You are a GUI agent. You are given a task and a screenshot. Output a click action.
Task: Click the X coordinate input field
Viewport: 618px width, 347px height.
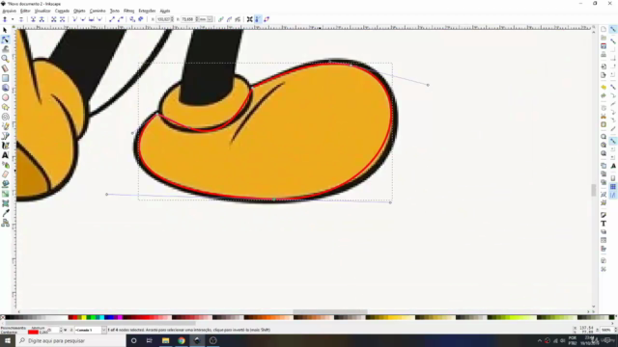coord(165,19)
